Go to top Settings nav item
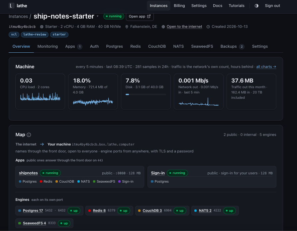Viewport: 297px width, 231px height. tap(199, 6)
